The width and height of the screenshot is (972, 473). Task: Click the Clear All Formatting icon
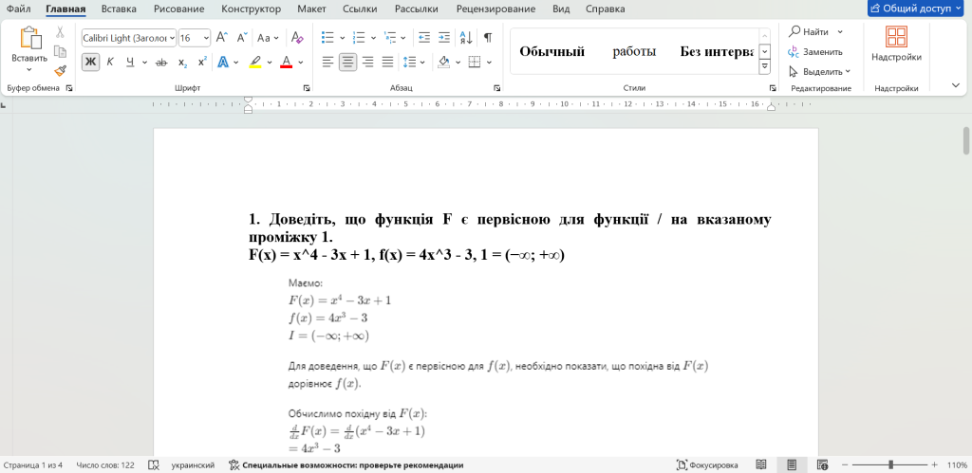coord(297,38)
